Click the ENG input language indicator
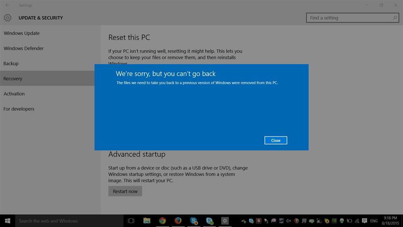Screen dimensions: 403x227 [374, 221]
